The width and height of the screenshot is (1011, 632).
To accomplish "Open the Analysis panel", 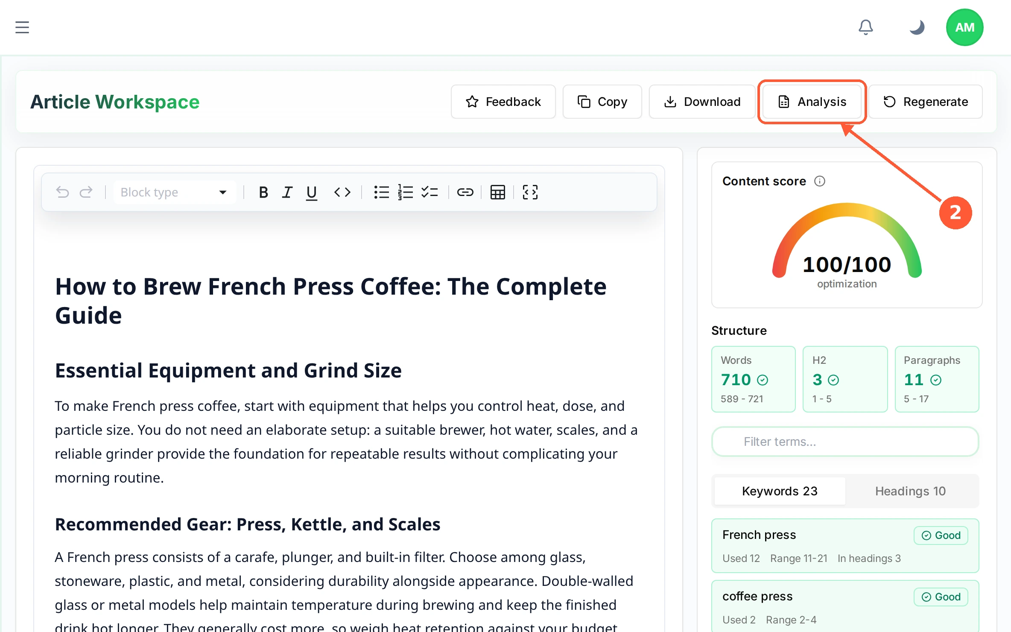I will (812, 102).
